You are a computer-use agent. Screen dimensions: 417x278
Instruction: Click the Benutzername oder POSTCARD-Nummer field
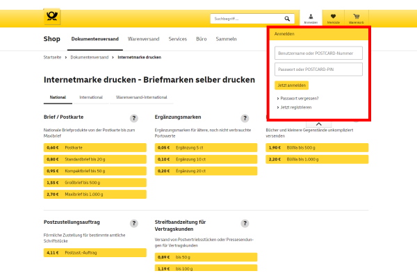(318, 54)
